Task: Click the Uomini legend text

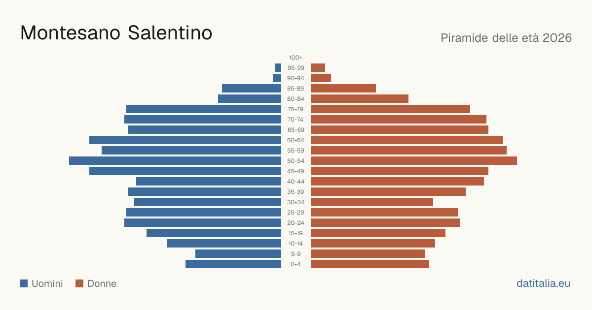Action: pos(47,283)
